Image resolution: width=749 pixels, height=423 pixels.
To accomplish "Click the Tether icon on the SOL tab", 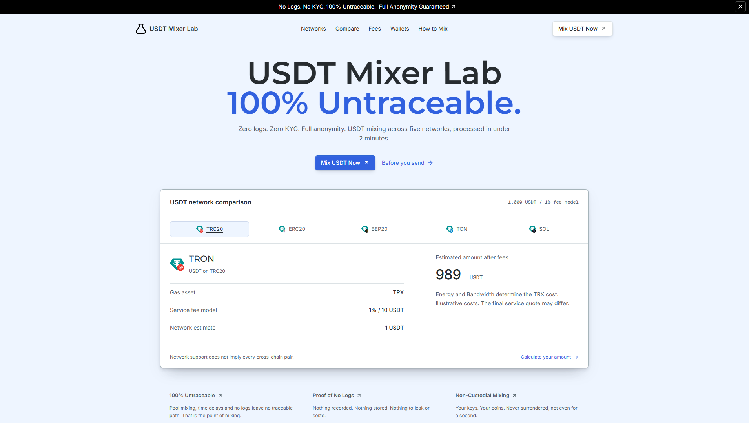I will click(532, 229).
